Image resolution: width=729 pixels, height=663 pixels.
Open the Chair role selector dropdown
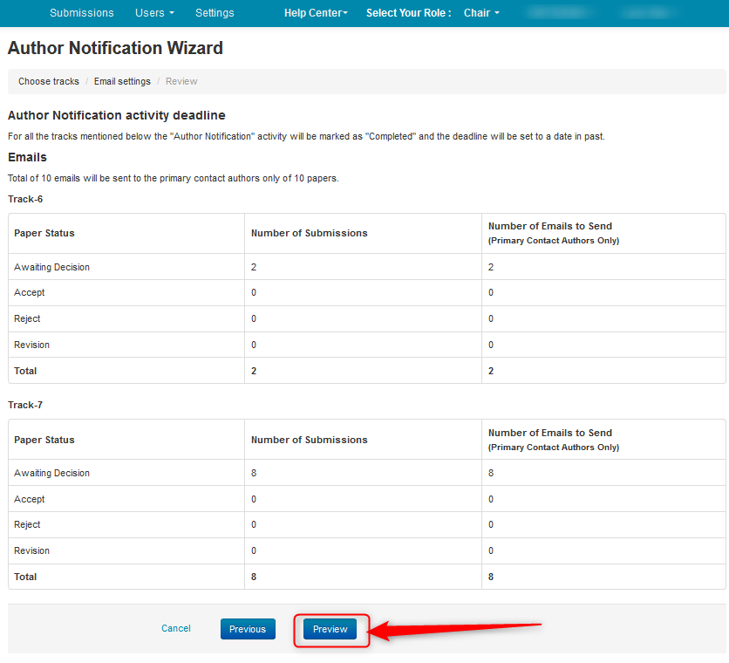point(481,13)
